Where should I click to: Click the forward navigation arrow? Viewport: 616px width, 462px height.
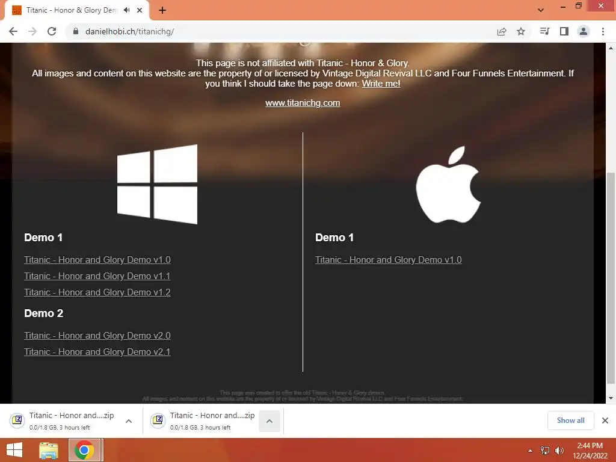32,31
